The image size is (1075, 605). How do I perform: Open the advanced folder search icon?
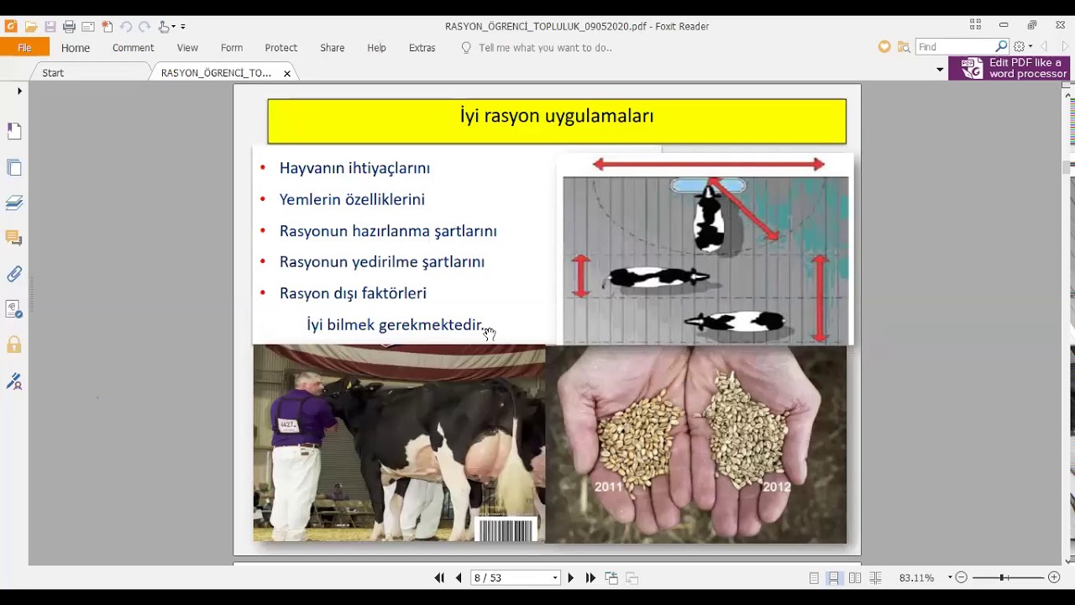click(x=904, y=47)
